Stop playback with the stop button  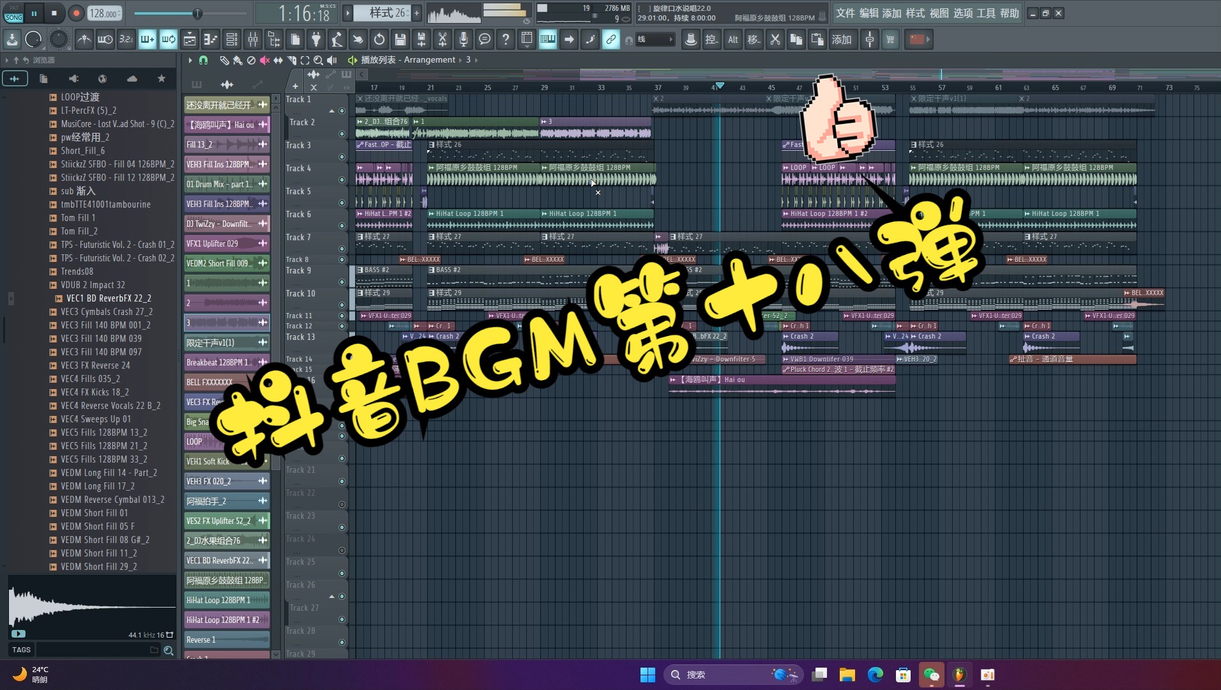click(x=54, y=13)
